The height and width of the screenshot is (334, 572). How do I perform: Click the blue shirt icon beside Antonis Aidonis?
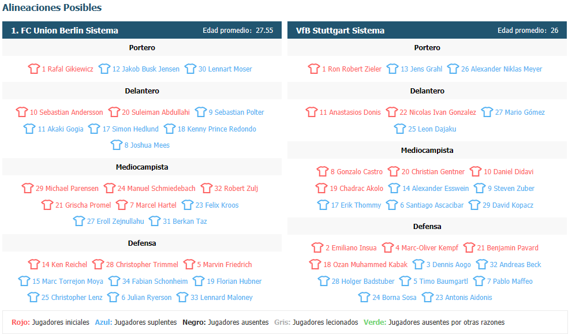coord(428,297)
